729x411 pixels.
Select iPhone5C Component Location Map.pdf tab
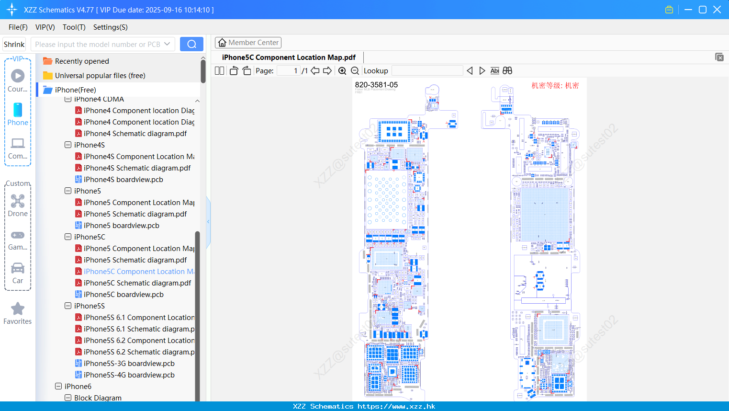[x=289, y=57]
